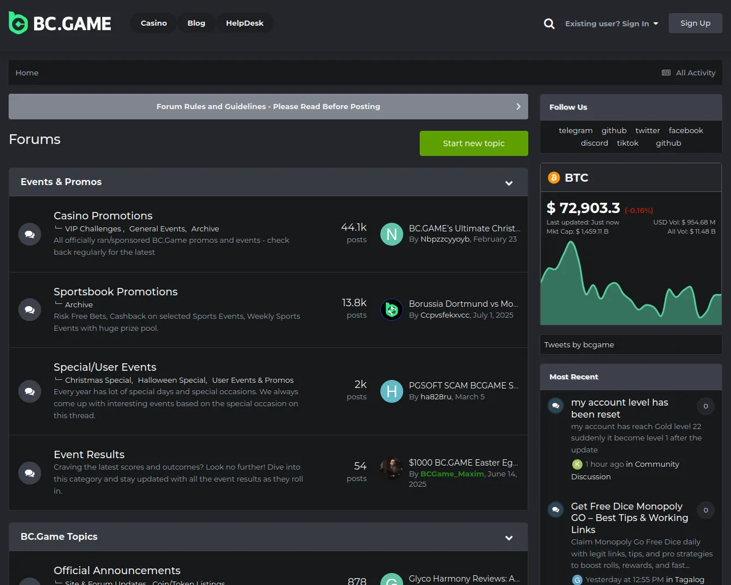Open the discord link
The width and height of the screenshot is (731, 585).
tap(595, 143)
